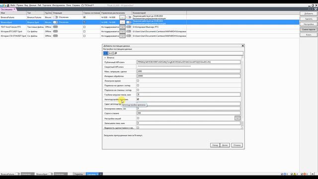Enable trades/orders visibility checkbox at list bottom
The width and height of the screenshot is (318, 179).
click(138, 128)
